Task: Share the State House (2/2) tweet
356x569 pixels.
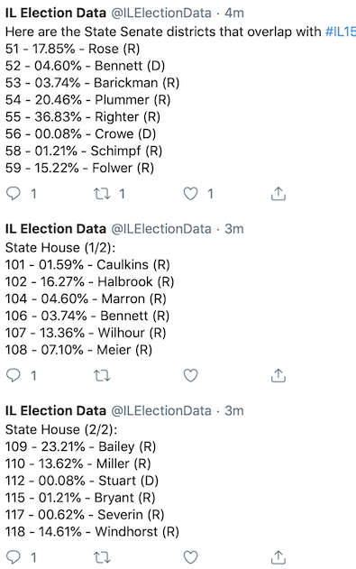Action: pyautogui.click(x=278, y=557)
